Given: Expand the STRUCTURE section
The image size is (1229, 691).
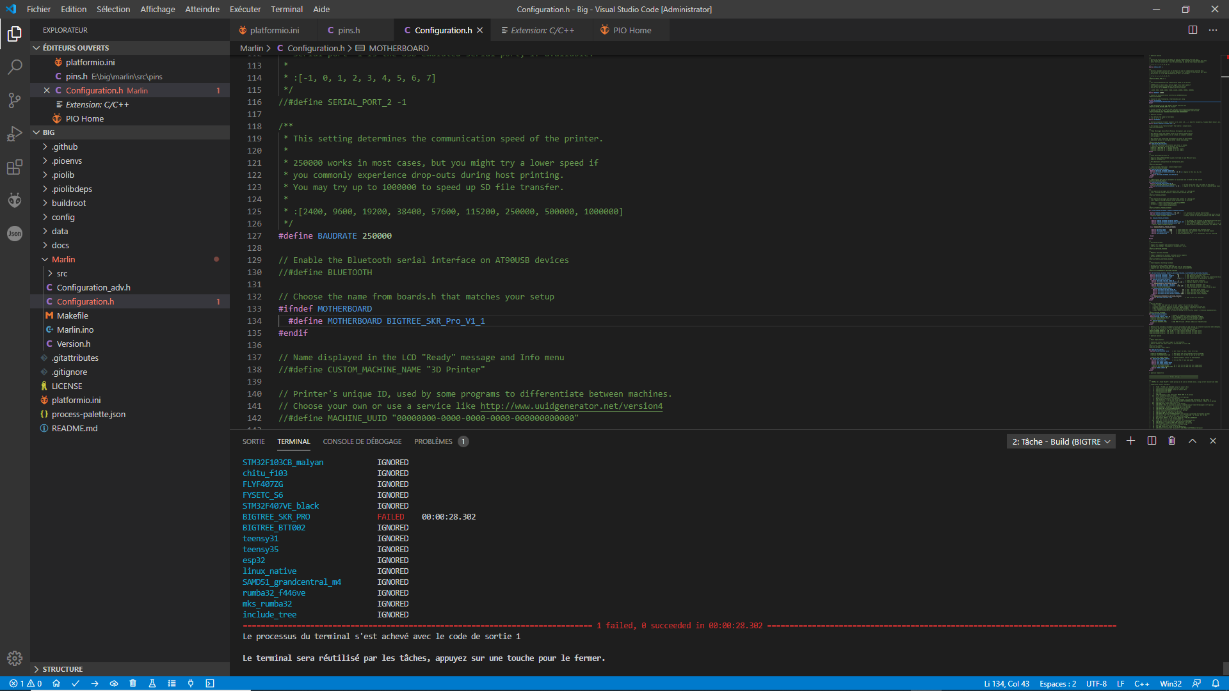Looking at the screenshot, I should coord(62,669).
